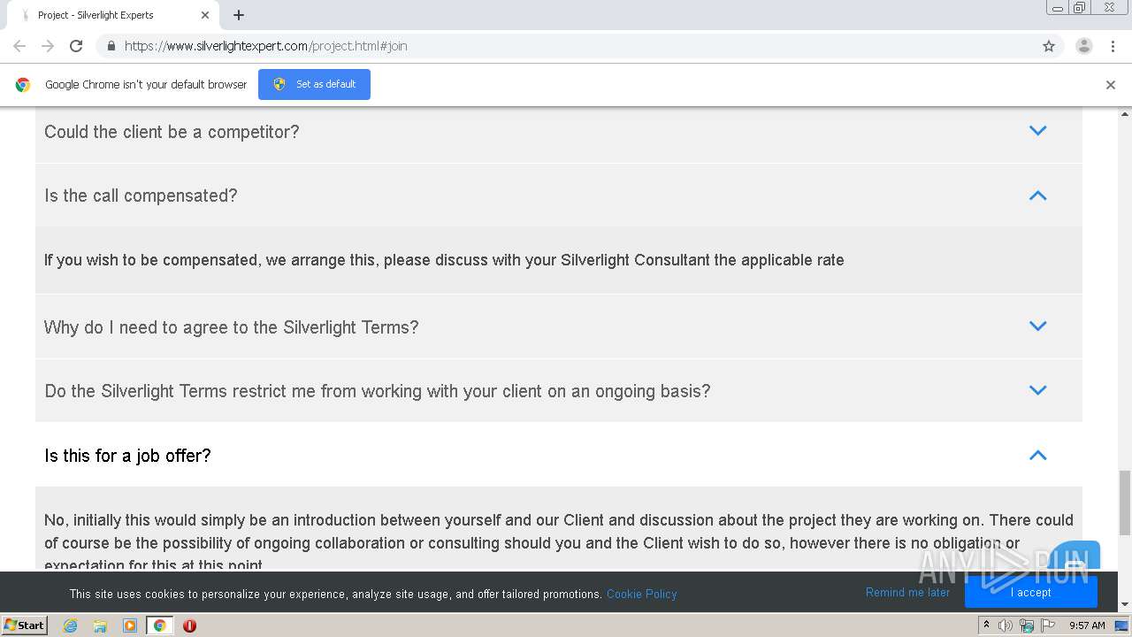Expand "Why do I need to agree" question
The image size is (1132, 637).
click(1037, 326)
